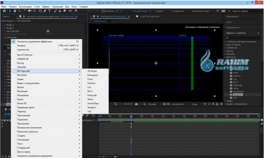264x158 pixels.
Task: Select the Puppet Pin tool
Action: (x=76, y=11)
